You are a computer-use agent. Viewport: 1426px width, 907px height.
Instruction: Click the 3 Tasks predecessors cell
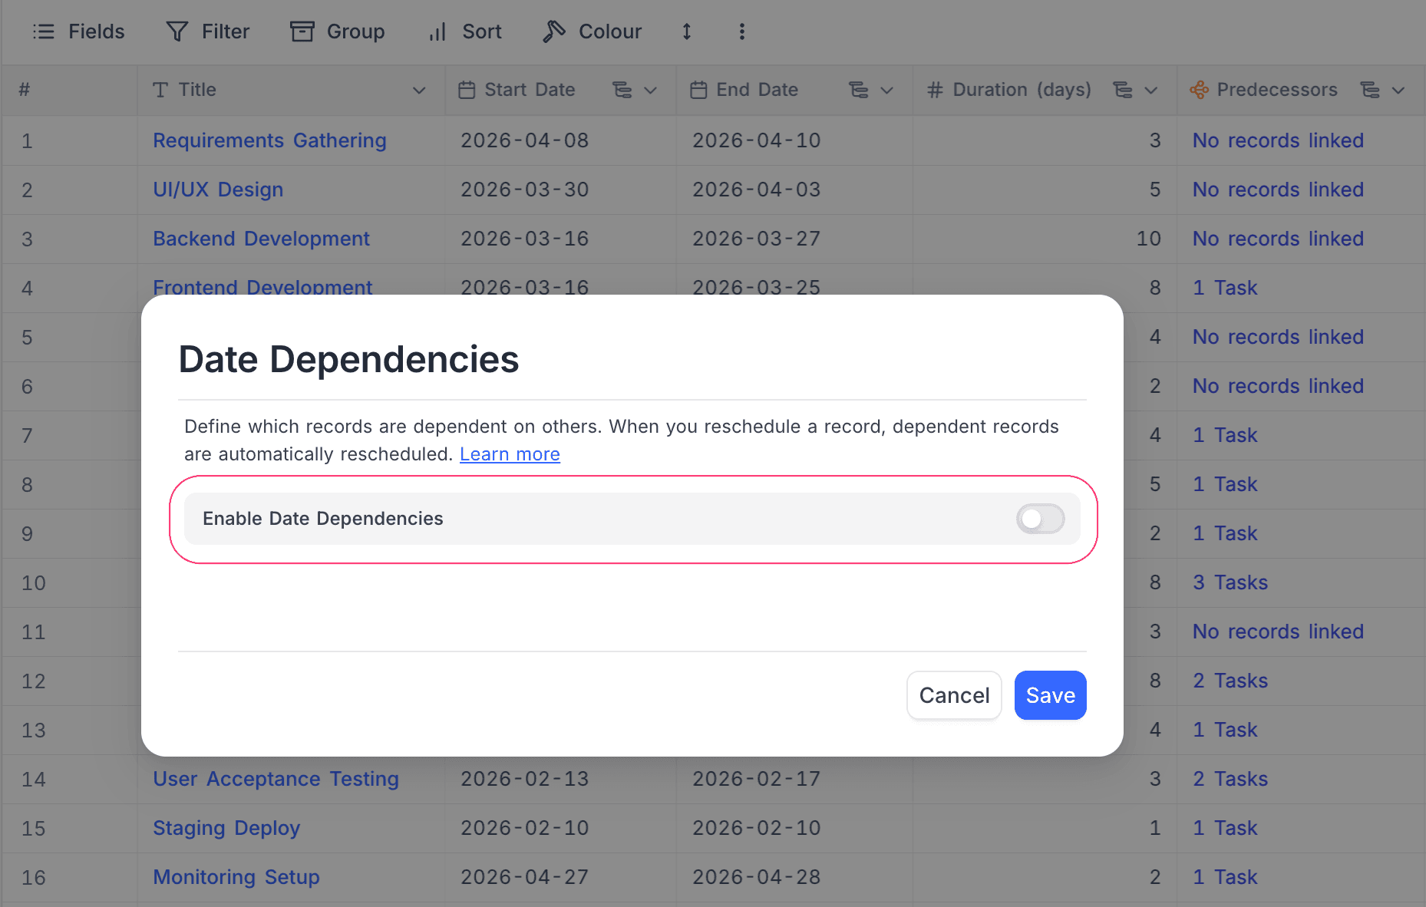click(x=1230, y=582)
